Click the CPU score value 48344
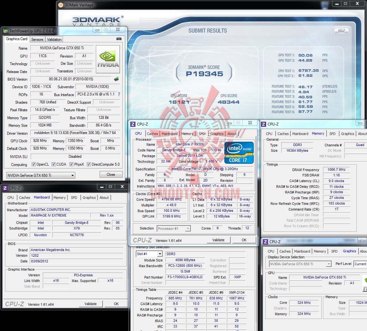Screen dimensions: 367x331 (x=228, y=102)
